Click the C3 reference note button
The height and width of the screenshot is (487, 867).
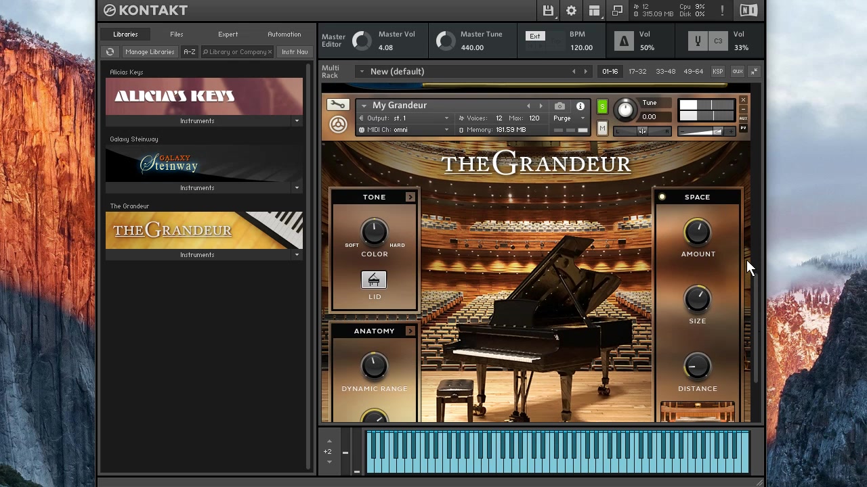(718, 41)
